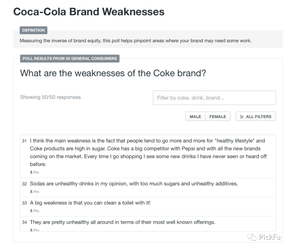Select response 32 text about unhealthy additives
The image size is (290, 249).
(x=134, y=184)
